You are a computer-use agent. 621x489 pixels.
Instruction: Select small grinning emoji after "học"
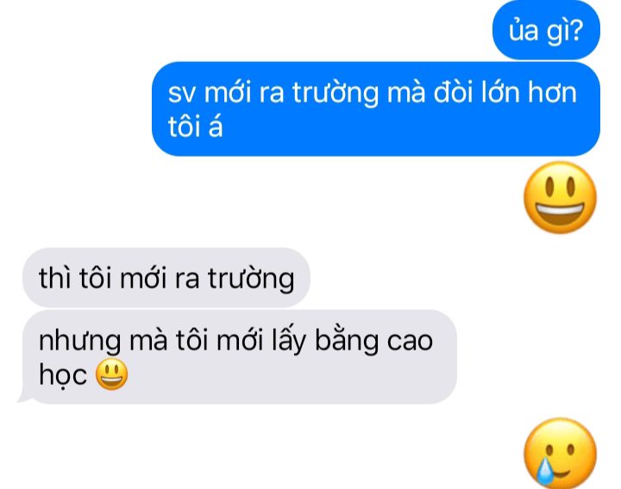[x=111, y=374]
